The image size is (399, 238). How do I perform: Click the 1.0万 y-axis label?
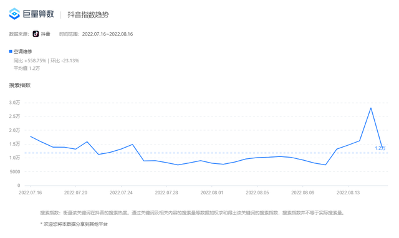(x=14, y=158)
